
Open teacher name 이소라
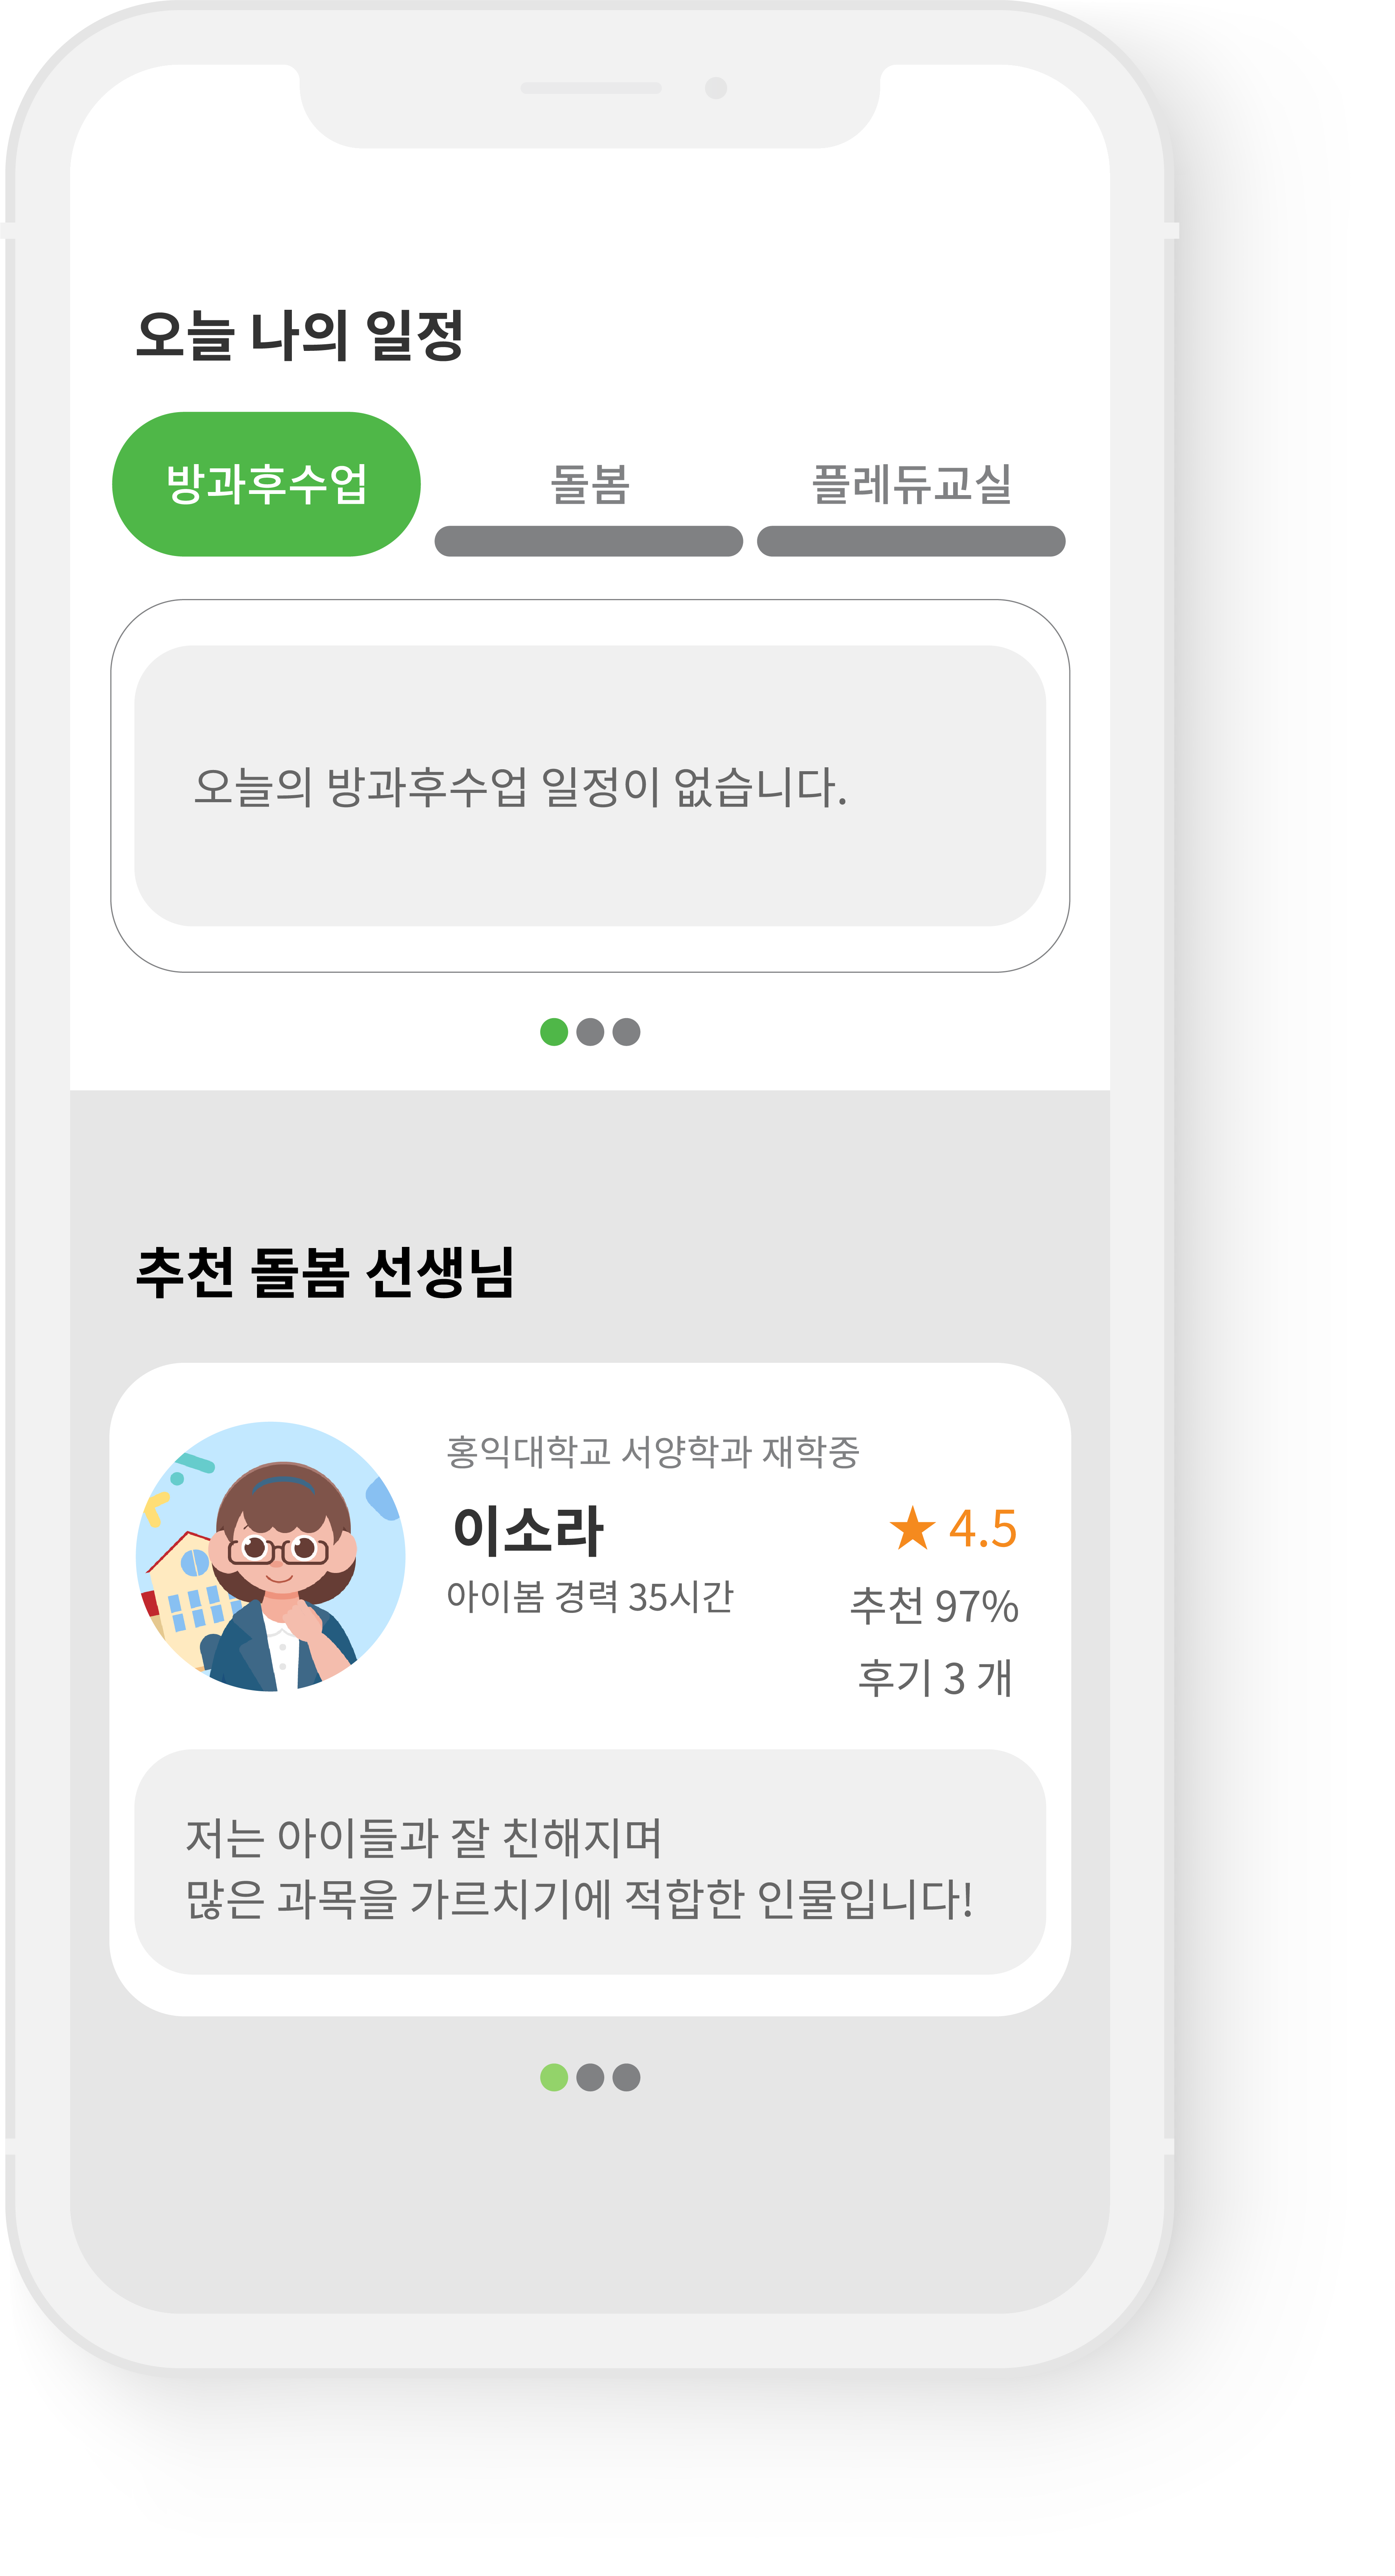tap(528, 1530)
